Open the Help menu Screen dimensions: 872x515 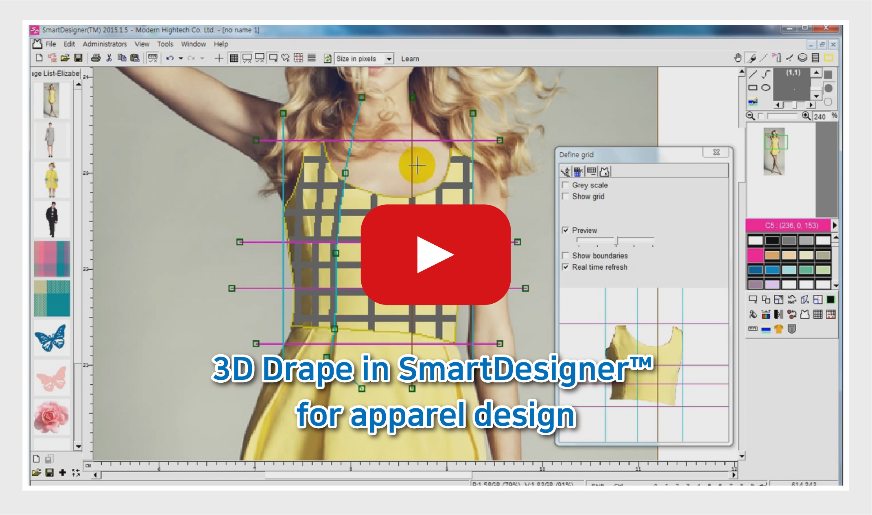click(221, 44)
